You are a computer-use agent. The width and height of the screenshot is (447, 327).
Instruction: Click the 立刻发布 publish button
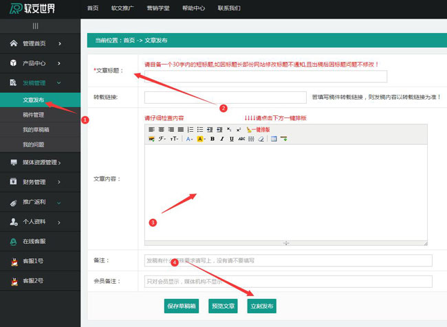[261, 306]
